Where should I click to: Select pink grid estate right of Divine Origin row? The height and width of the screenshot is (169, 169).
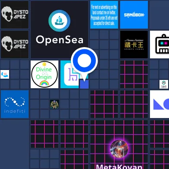pos(134,74)
